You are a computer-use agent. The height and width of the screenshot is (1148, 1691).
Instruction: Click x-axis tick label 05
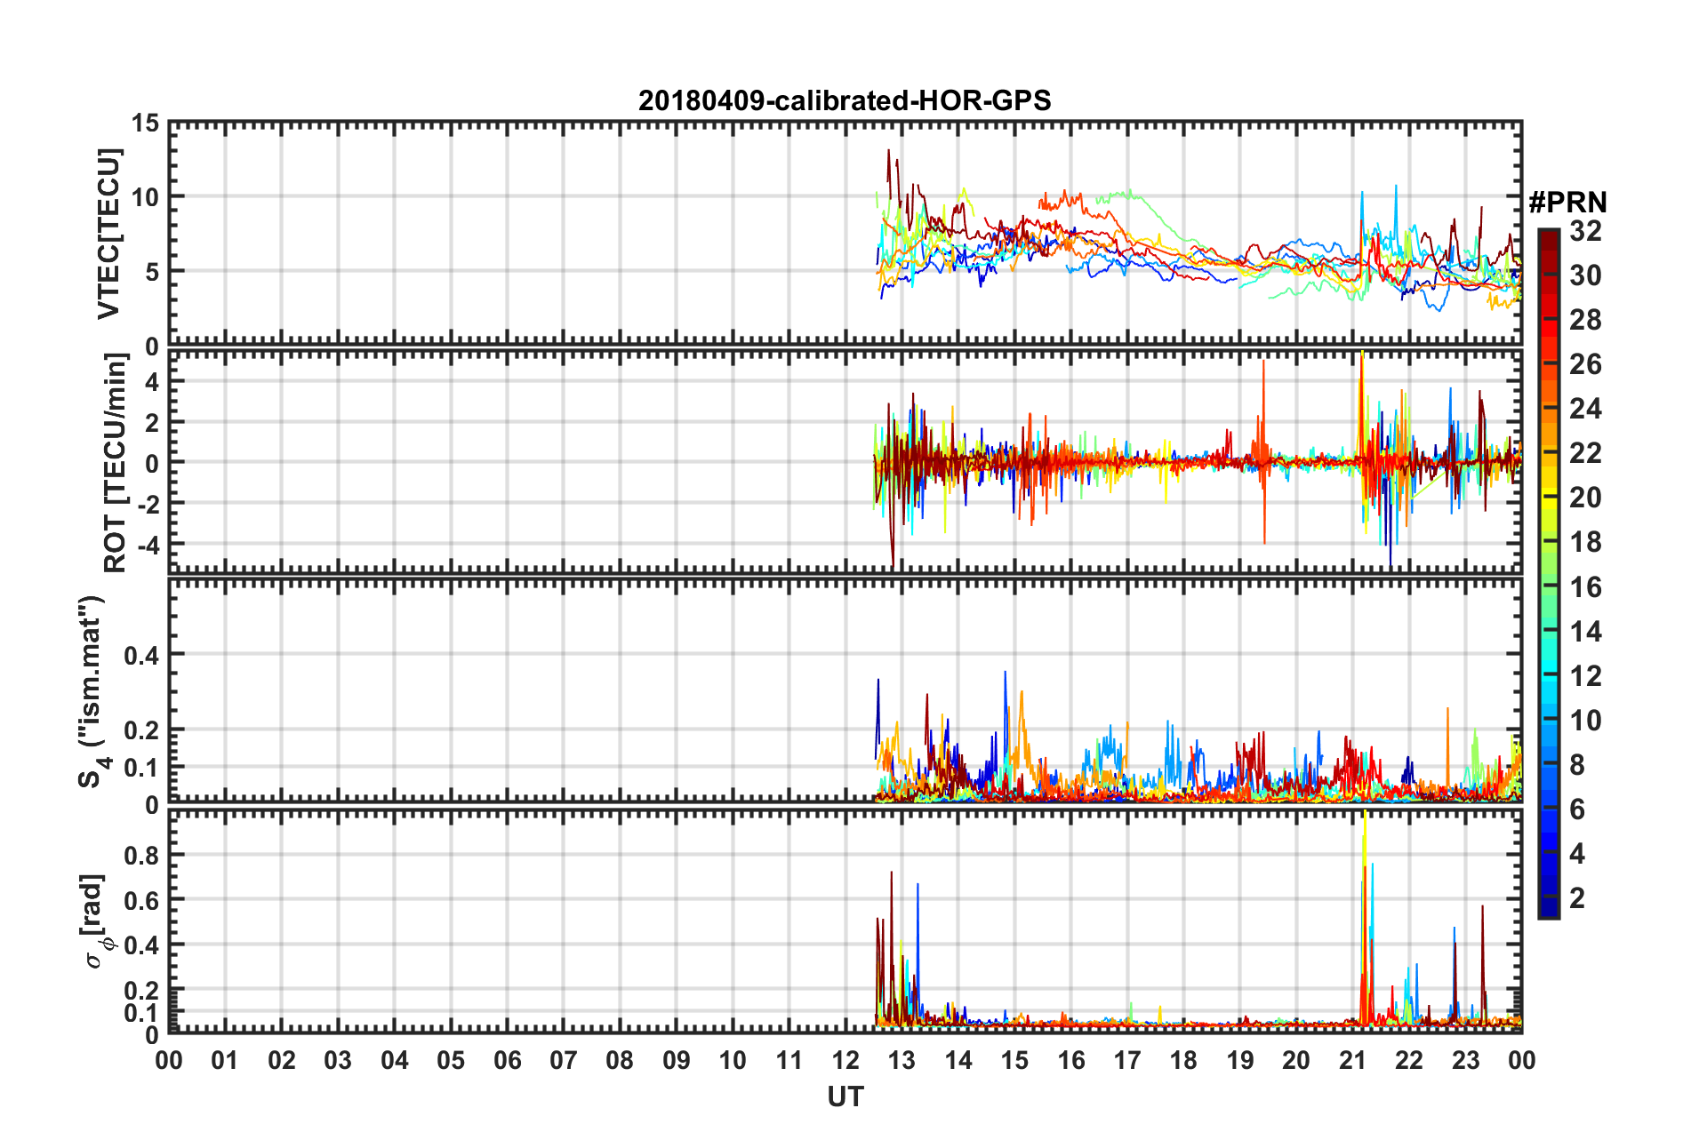[x=451, y=1061]
